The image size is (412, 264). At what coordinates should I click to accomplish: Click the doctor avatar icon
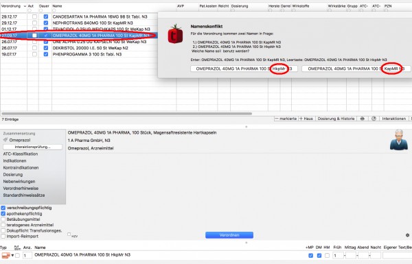point(398,140)
